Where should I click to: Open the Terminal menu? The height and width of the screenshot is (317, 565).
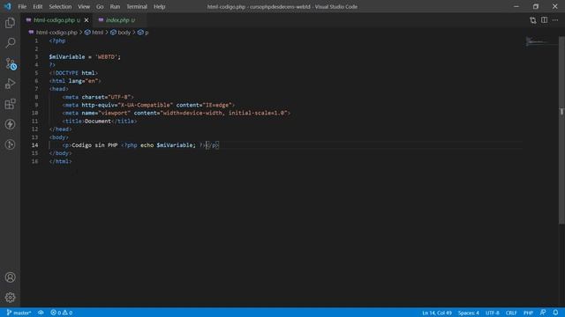pyautogui.click(x=137, y=6)
